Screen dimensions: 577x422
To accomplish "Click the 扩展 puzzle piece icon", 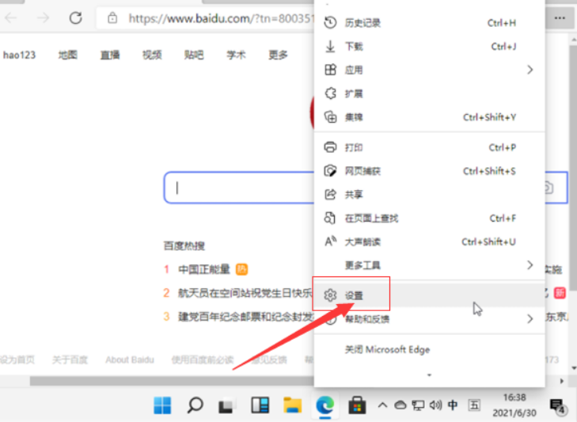I will pos(330,93).
